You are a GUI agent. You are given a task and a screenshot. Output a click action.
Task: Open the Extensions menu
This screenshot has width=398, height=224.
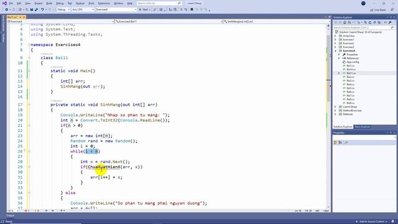[104, 3]
